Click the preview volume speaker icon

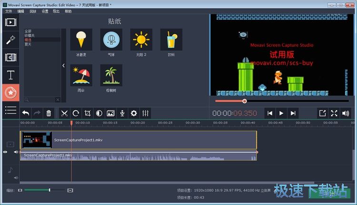346,113
